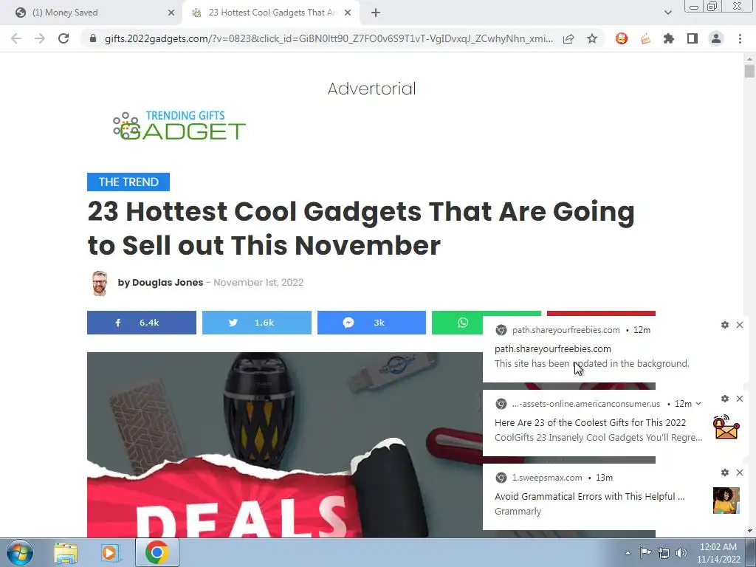756x567 pixels.
Task: Click the share-page icon in address bar
Action: [x=568, y=38]
